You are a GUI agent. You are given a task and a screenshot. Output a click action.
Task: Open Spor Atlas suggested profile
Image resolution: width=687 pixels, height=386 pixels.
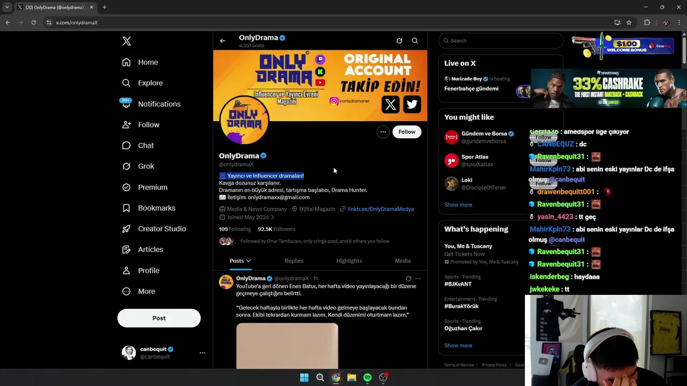475,157
